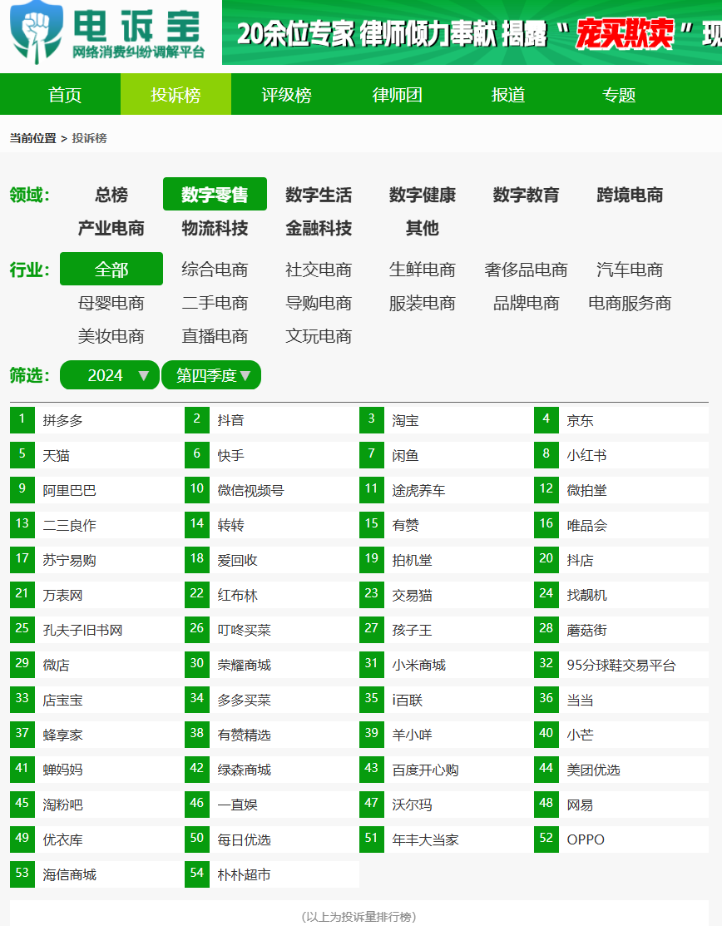Open the 第四季度 quarter dropdown
722x926 pixels.
coord(211,375)
